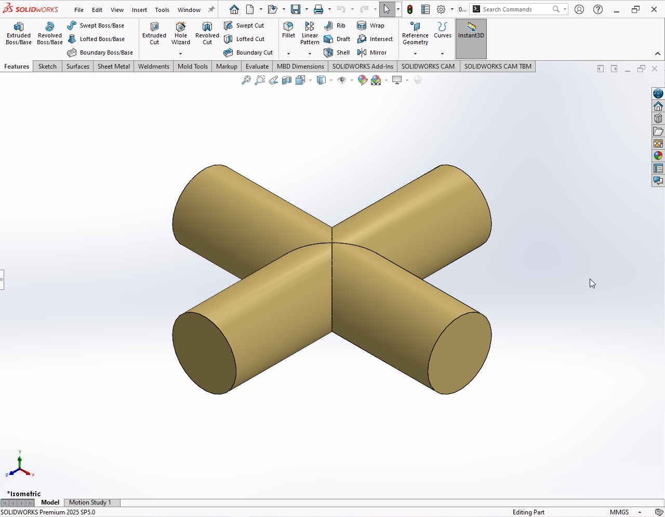The image size is (665, 517).
Task: Click the Fillet feature icon
Action: (x=288, y=30)
